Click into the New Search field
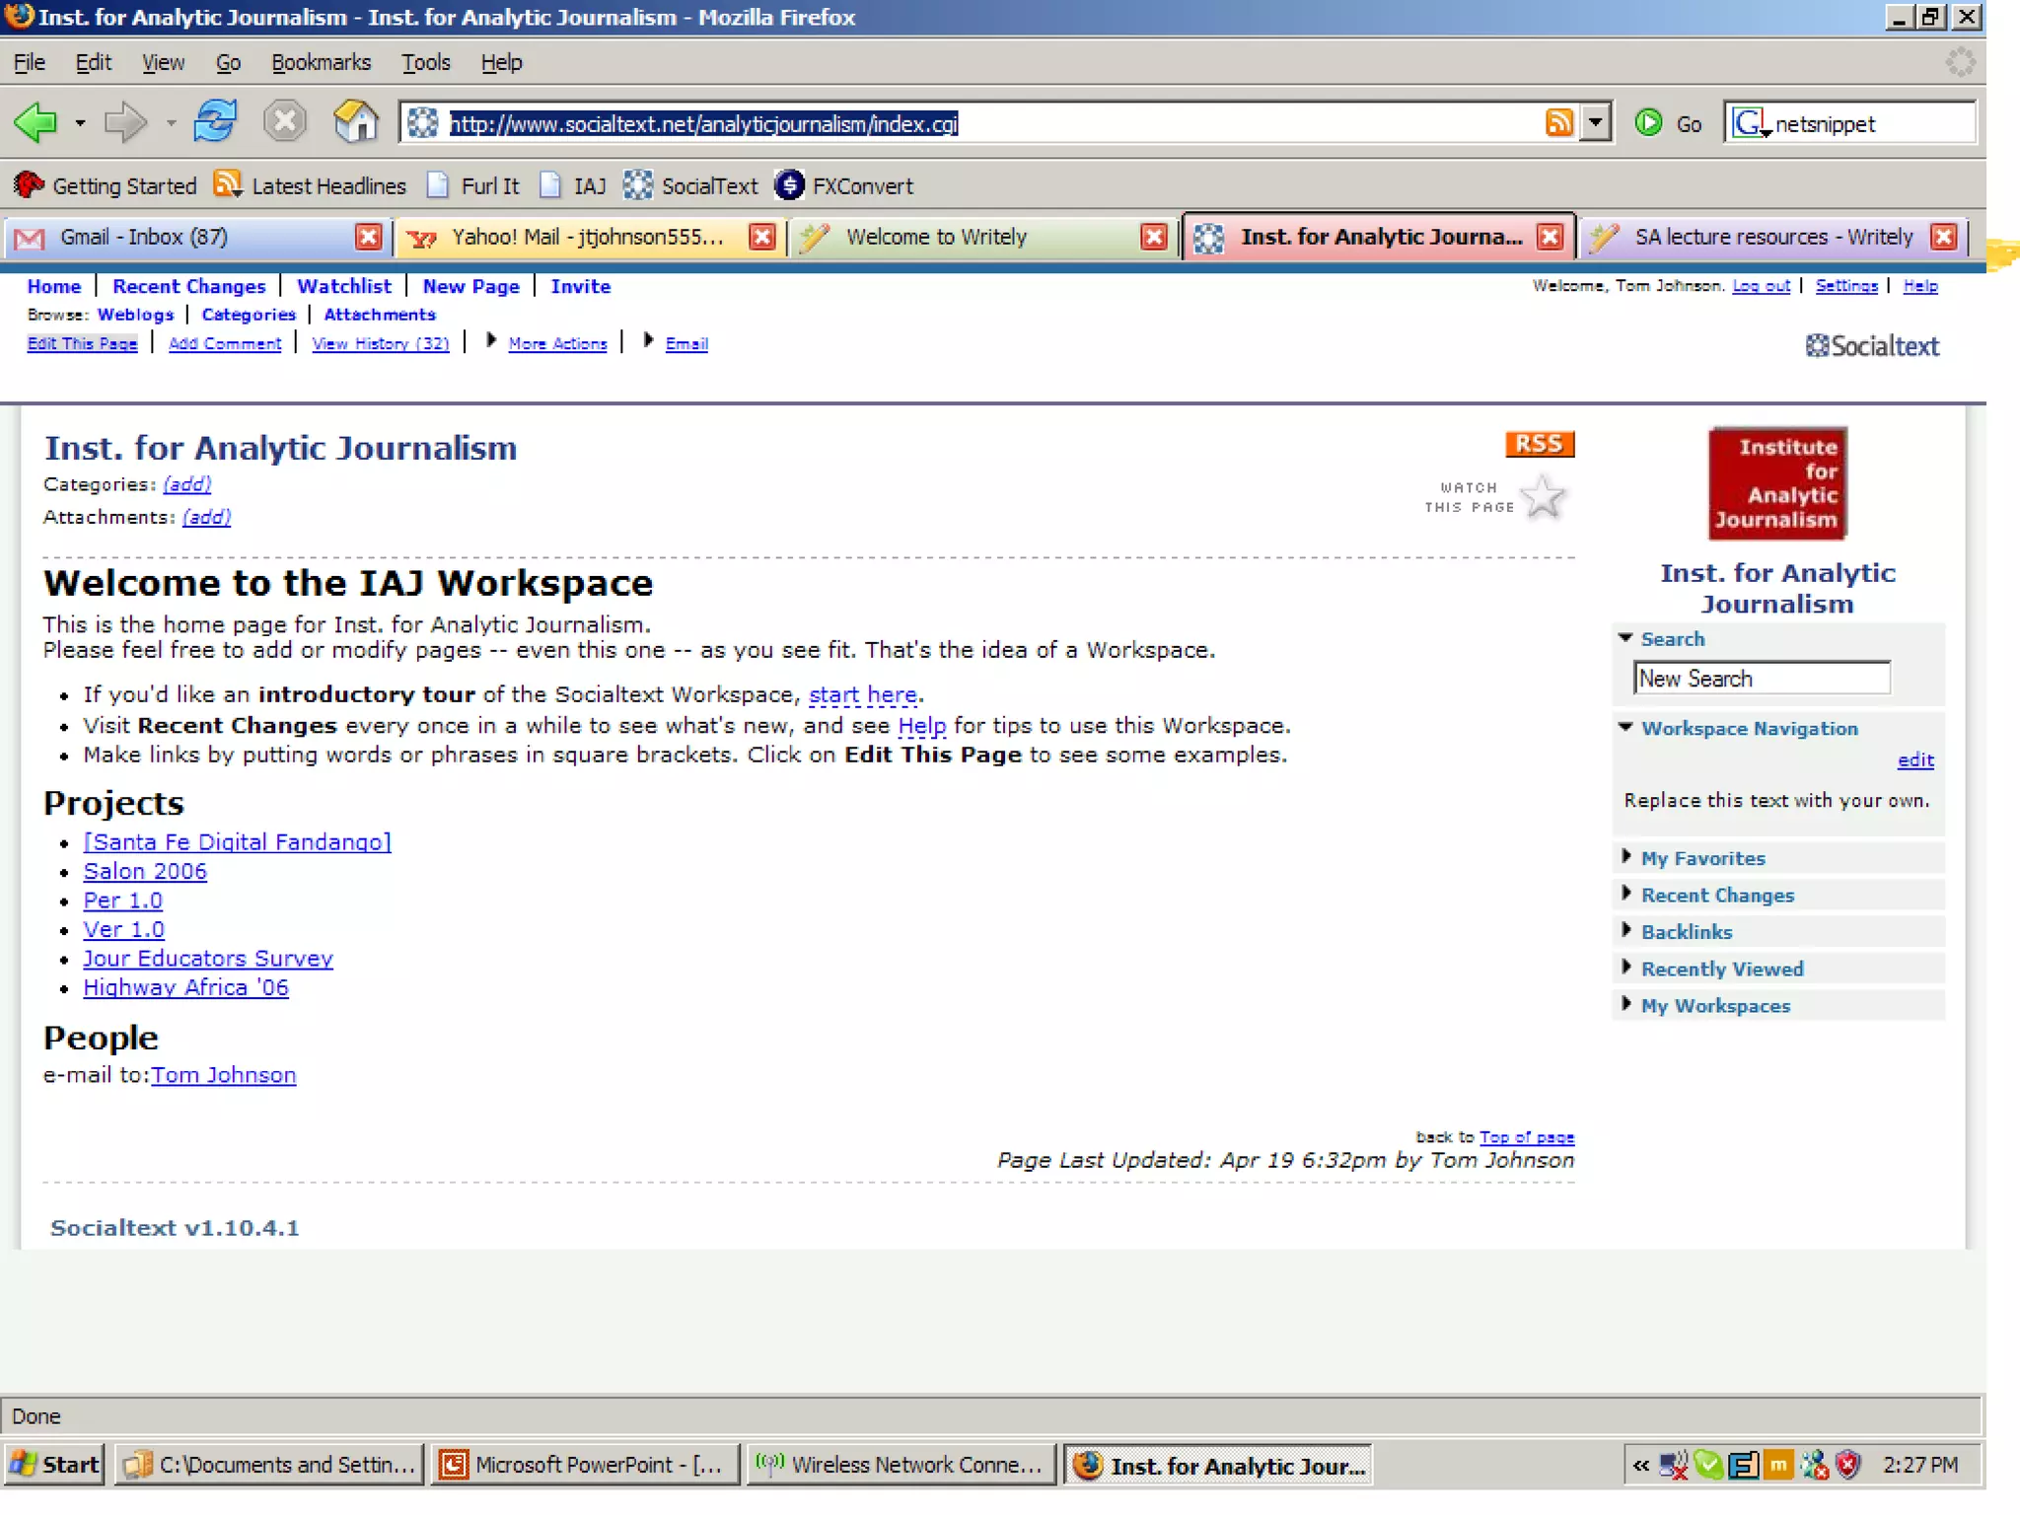The width and height of the screenshot is (2020, 1515). coord(1762,679)
